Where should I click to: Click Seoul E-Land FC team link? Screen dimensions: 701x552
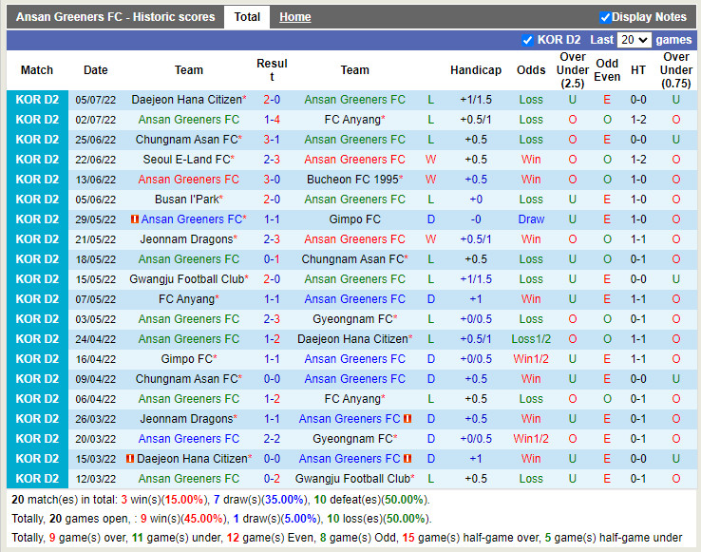point(186,160)
